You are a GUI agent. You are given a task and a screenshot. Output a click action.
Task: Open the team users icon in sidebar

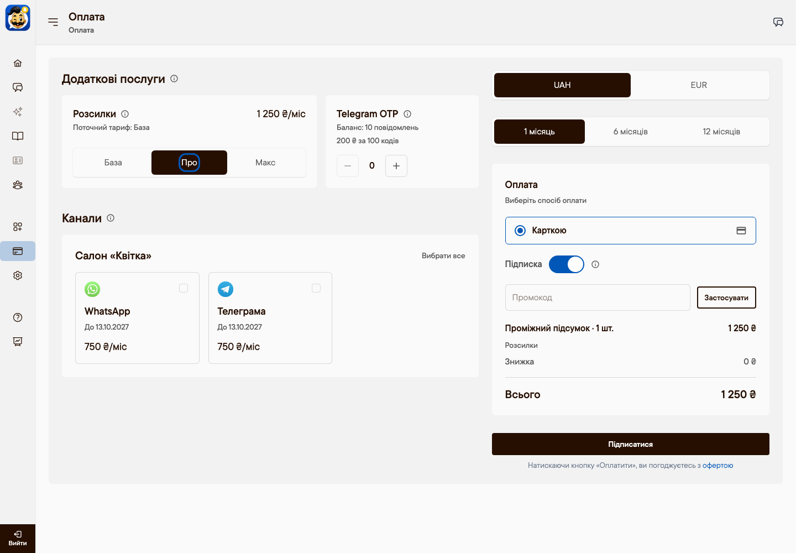(x=18, y=185)
